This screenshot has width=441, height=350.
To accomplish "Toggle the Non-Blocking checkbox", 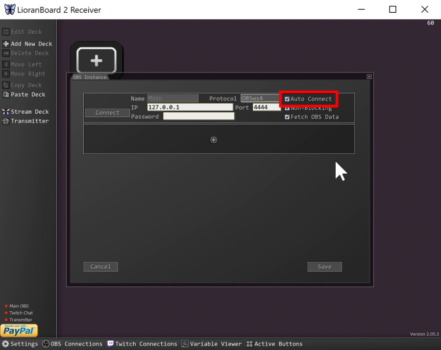I will 287,108.
